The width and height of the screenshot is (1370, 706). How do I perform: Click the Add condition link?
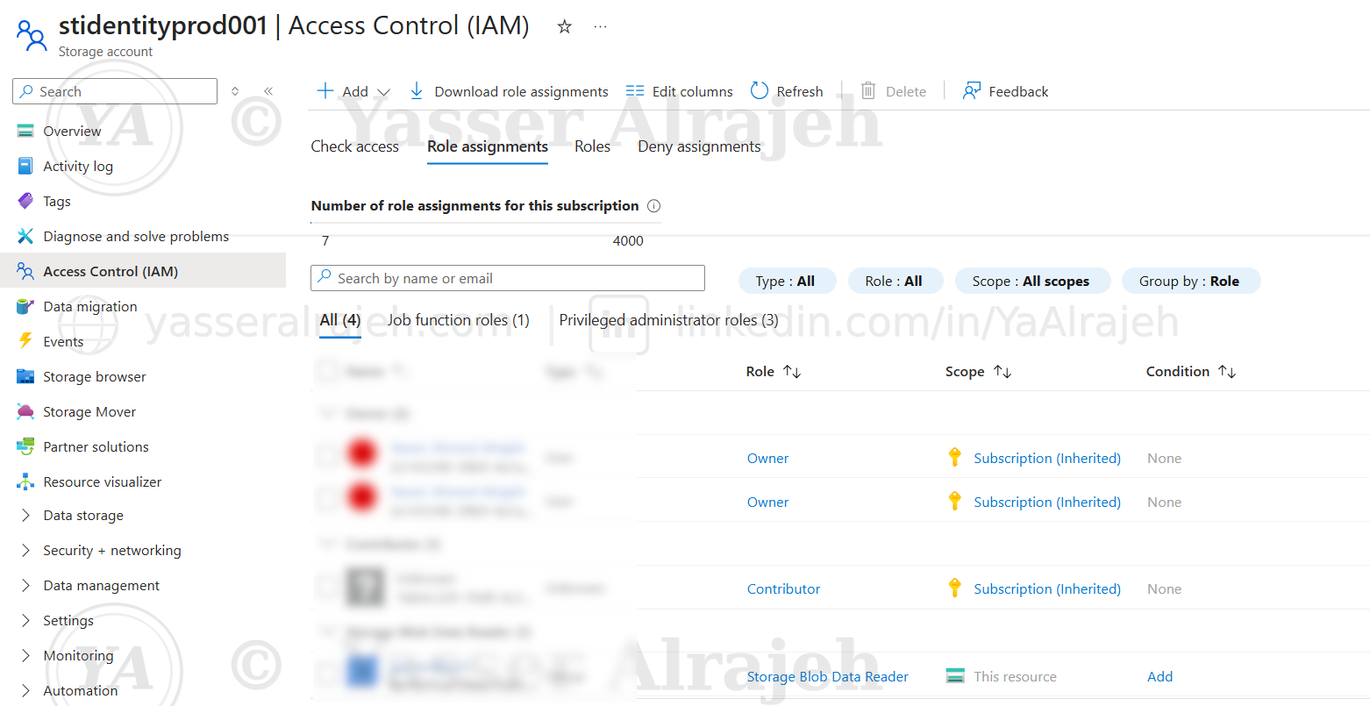click(x=1160, y=677)
